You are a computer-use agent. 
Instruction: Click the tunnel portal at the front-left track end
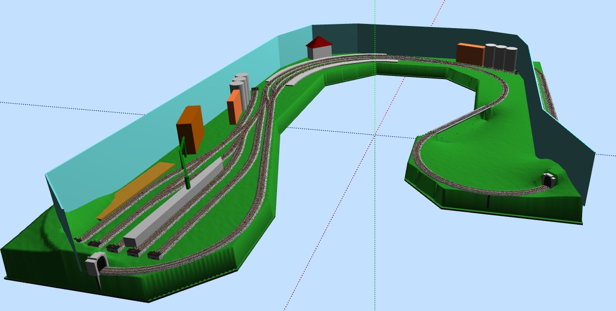point(96,264)
